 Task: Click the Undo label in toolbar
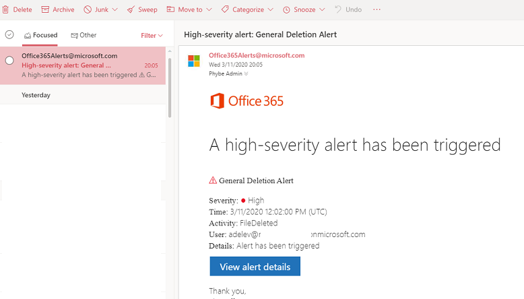(x=354, y=9)
